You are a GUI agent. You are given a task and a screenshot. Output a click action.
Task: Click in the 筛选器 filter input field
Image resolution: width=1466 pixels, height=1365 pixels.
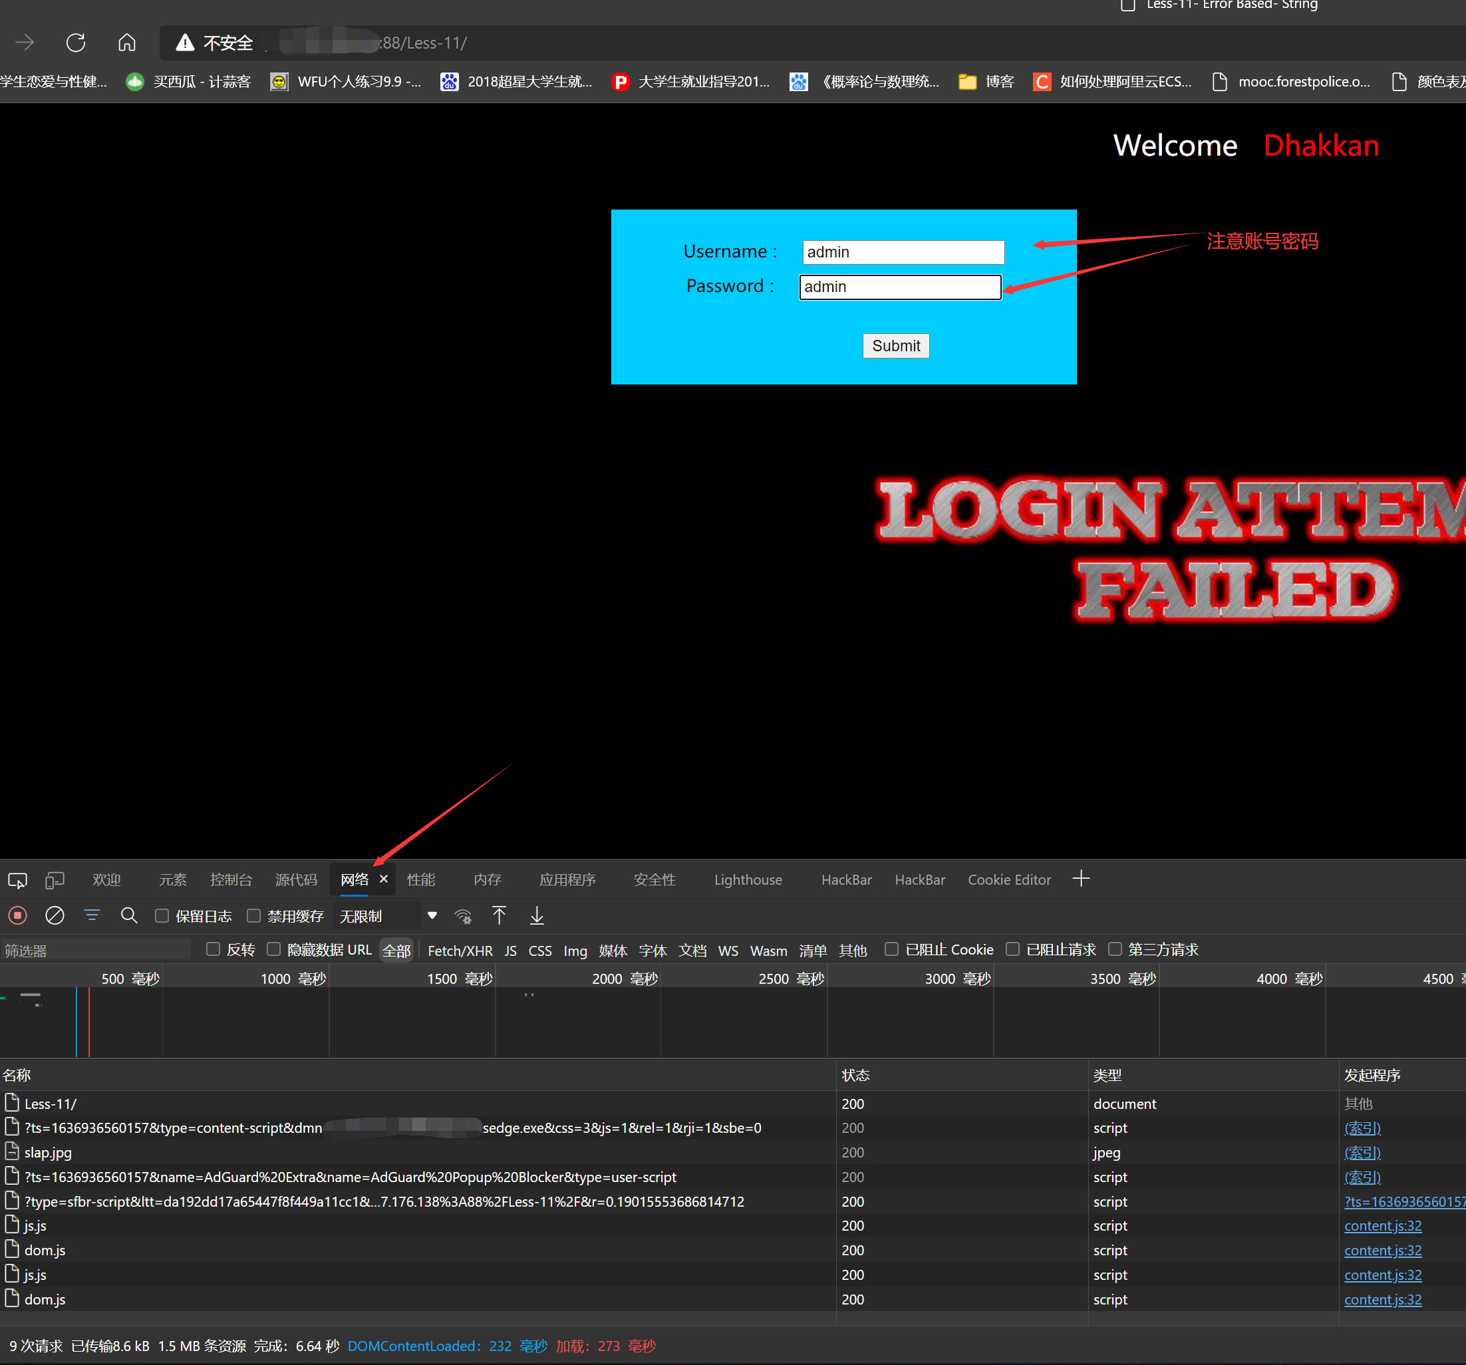point(96,951)
